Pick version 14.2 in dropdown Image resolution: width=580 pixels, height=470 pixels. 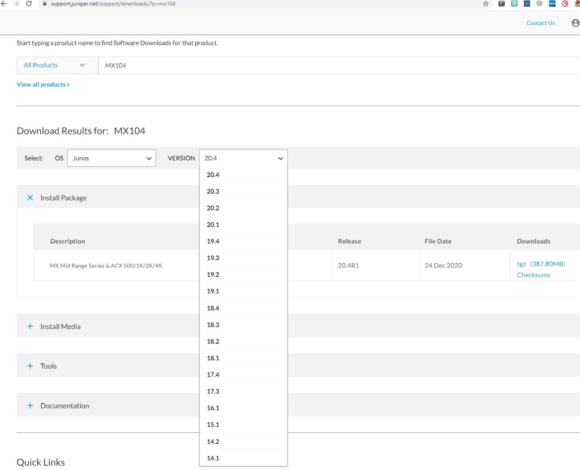243,441
